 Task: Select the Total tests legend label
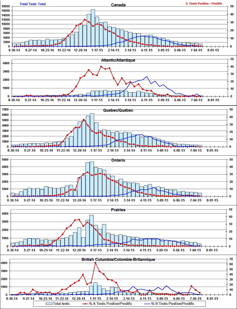click(61, 304)
